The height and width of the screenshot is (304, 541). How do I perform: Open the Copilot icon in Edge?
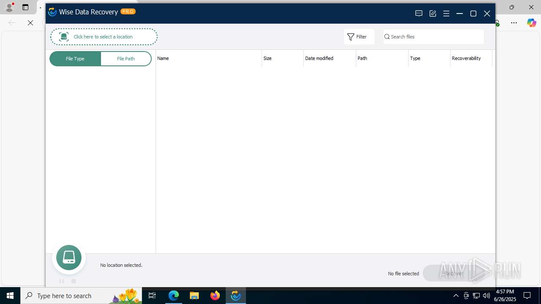pyautogui.click(x=531, y=23)
